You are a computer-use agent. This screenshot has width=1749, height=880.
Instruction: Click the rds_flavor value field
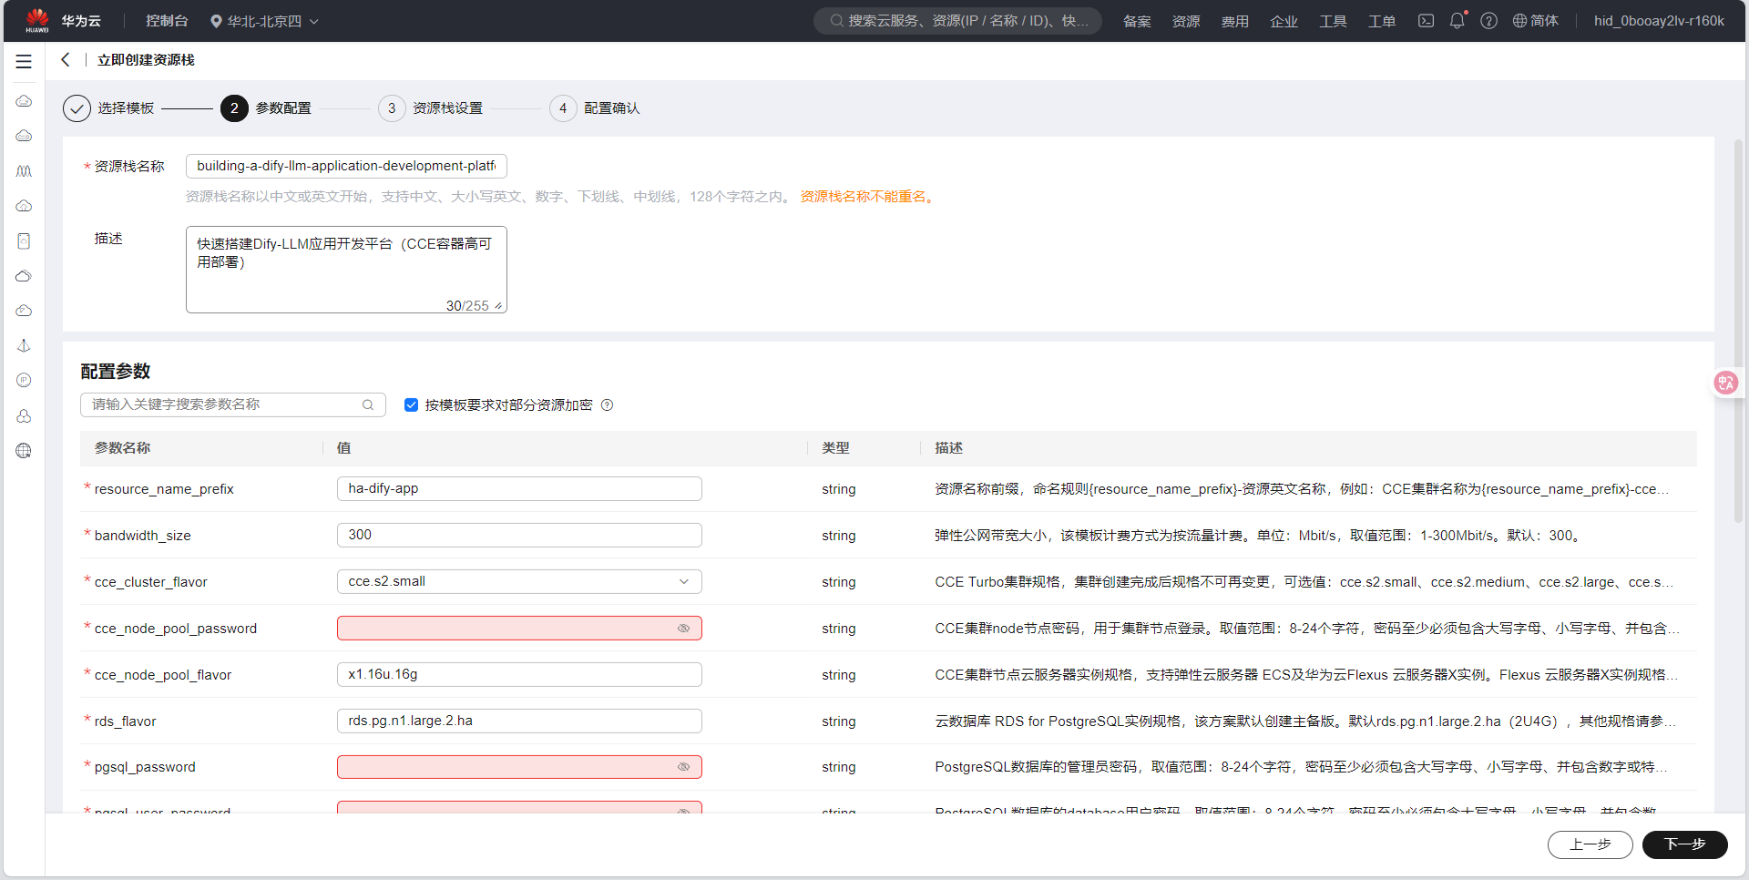[519, 721]
